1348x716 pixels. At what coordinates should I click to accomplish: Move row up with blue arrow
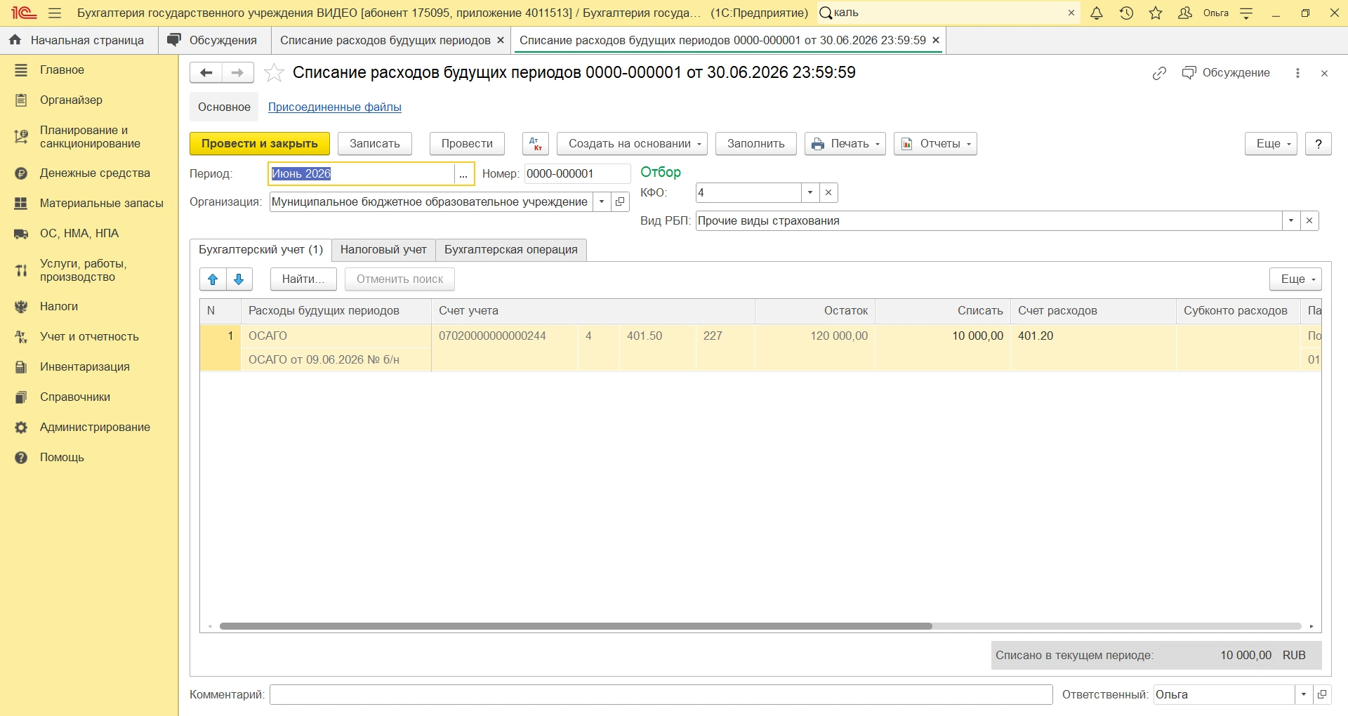click(x=213, y=279)
